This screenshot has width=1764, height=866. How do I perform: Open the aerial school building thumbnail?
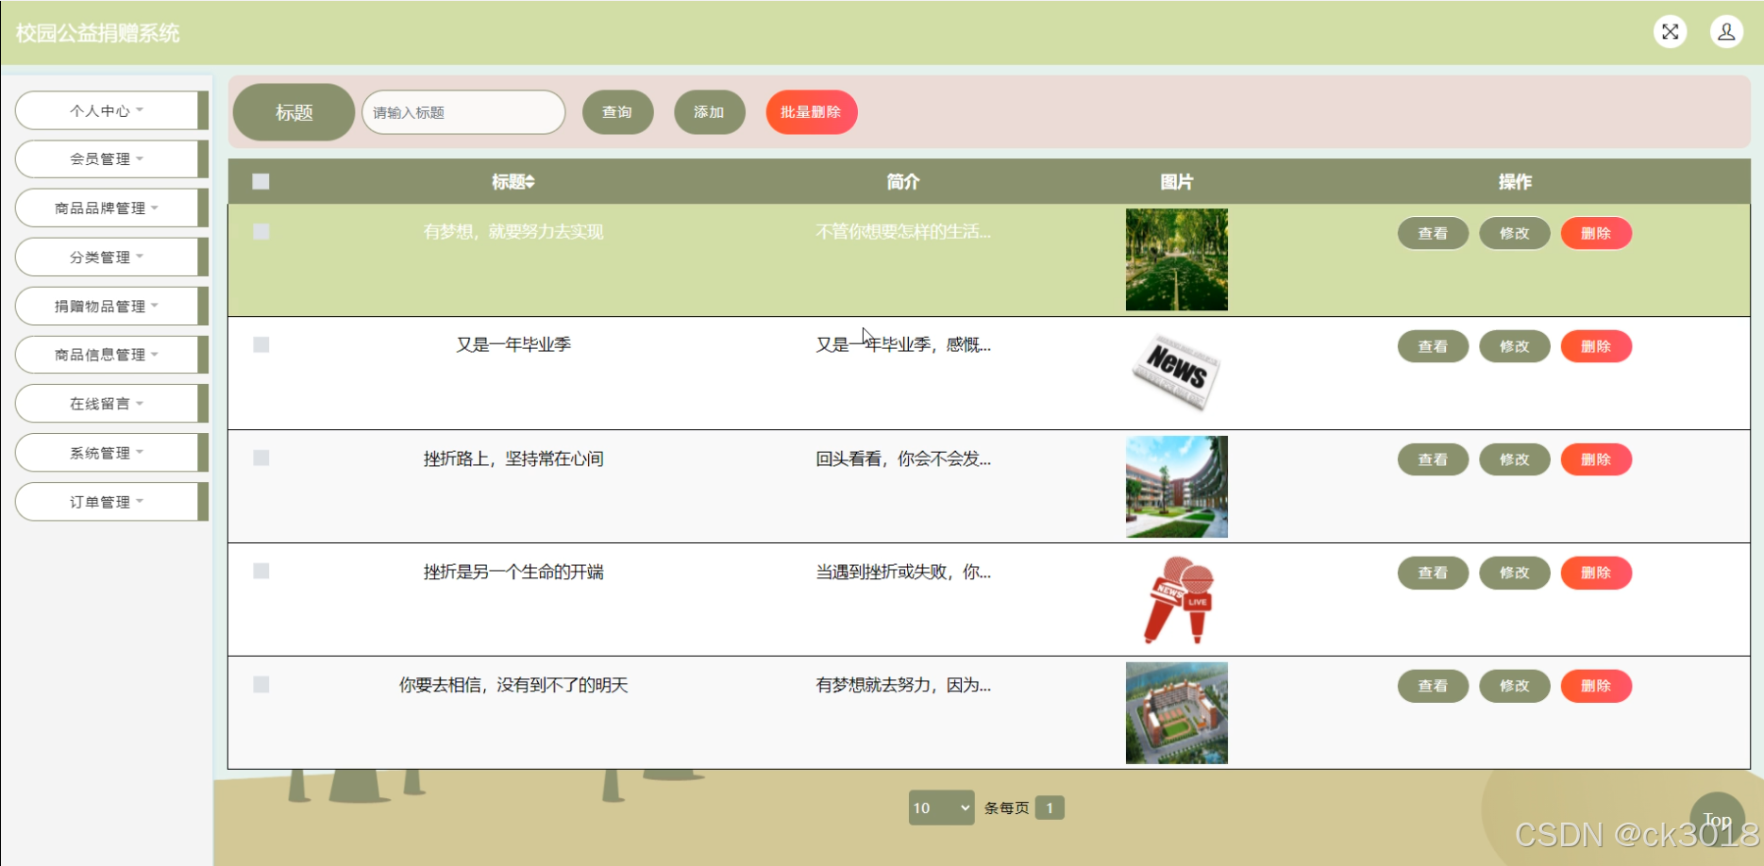click(1177, 713)
